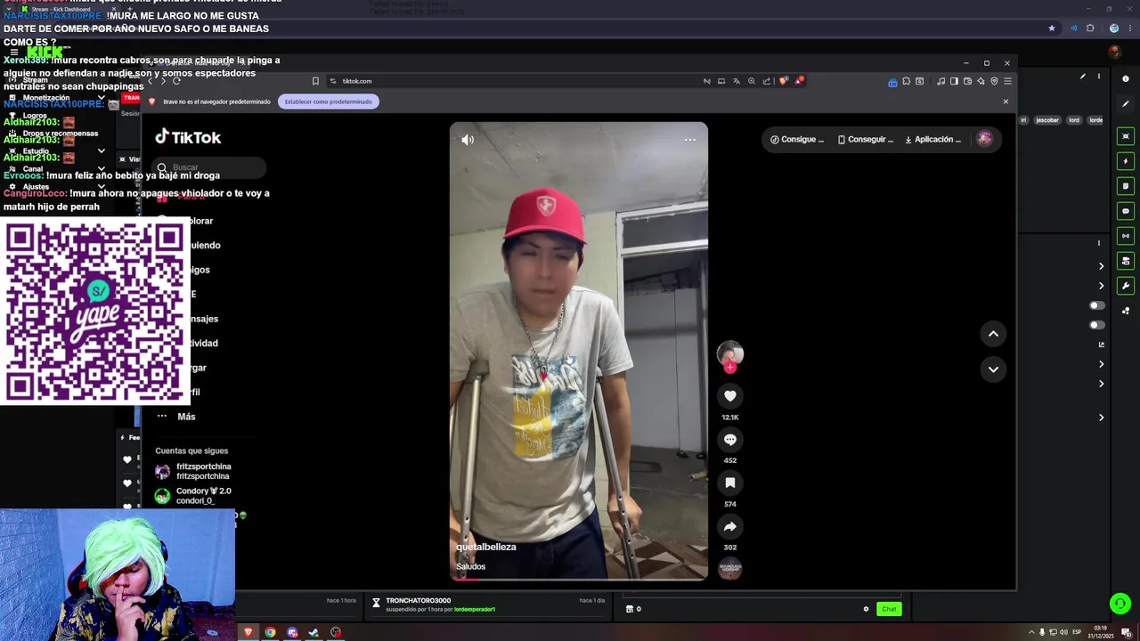Open the Brave Shields lion icon

click(x=784, y=81)
